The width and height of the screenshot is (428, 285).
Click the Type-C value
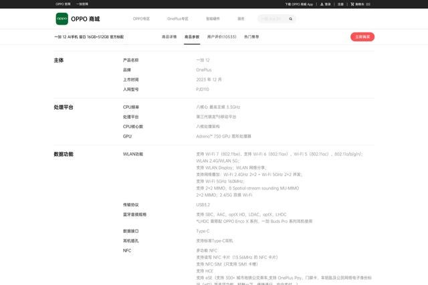[x=203, y=231]
